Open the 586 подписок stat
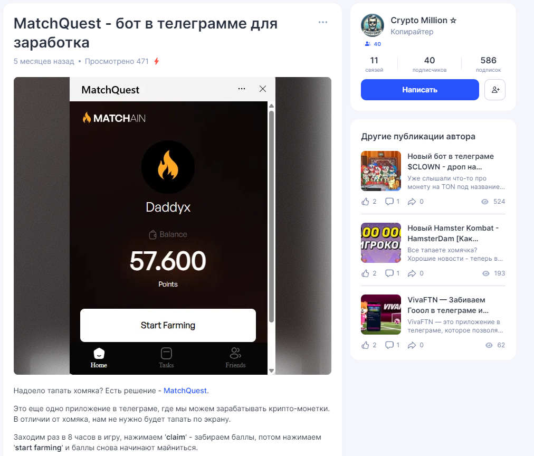This screenshot has width=534, height=456. pos(488,64)
